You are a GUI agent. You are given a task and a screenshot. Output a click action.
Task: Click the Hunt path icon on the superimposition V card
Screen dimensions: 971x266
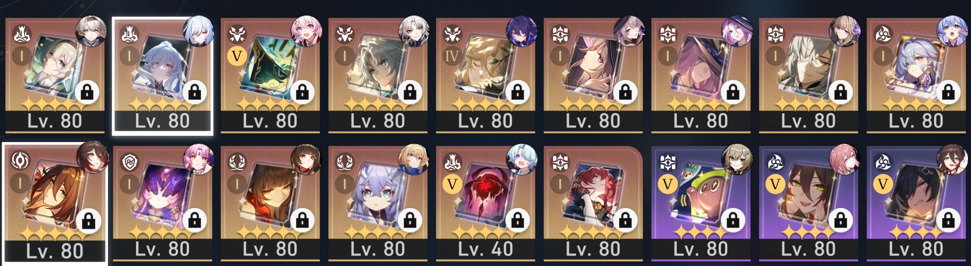(x=237, y=34)
